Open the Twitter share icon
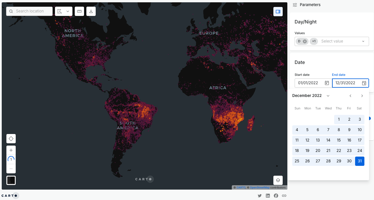The width and height of the screenshot is (374, 200). [260, 196]
